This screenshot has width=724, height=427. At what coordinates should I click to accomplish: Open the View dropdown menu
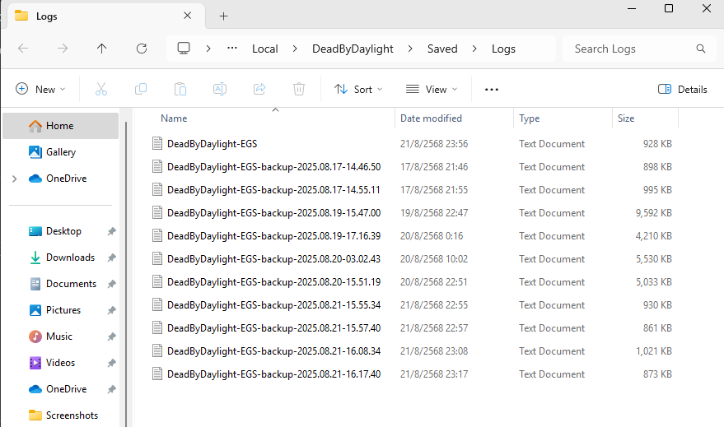coord(432,89)
